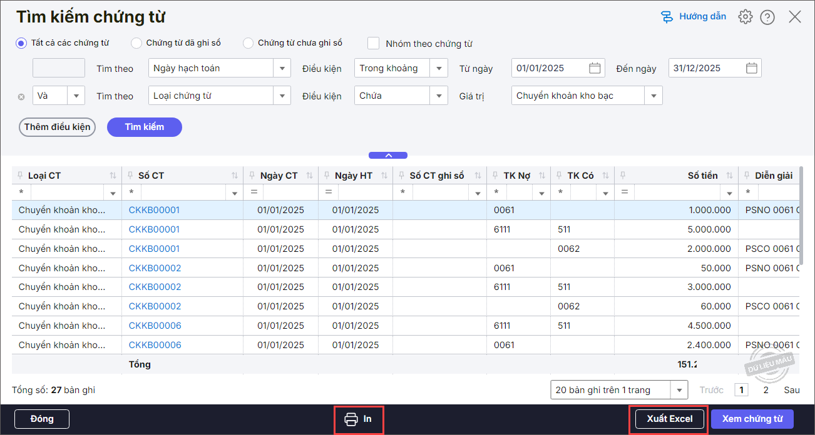
Task: Open the Chuyển khoản kho bạc dropdown
Action: 654,96
